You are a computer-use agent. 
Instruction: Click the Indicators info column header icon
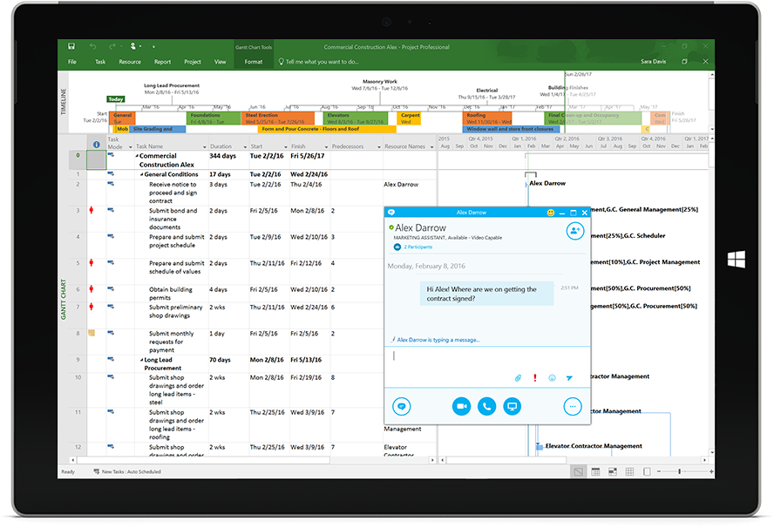point(96,145)
